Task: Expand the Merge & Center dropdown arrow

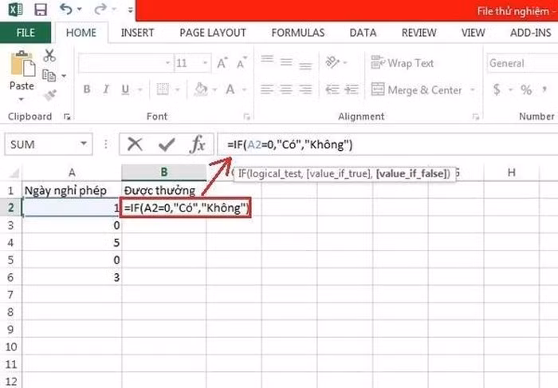Action: pyautogui.click(x=470, y=90)
